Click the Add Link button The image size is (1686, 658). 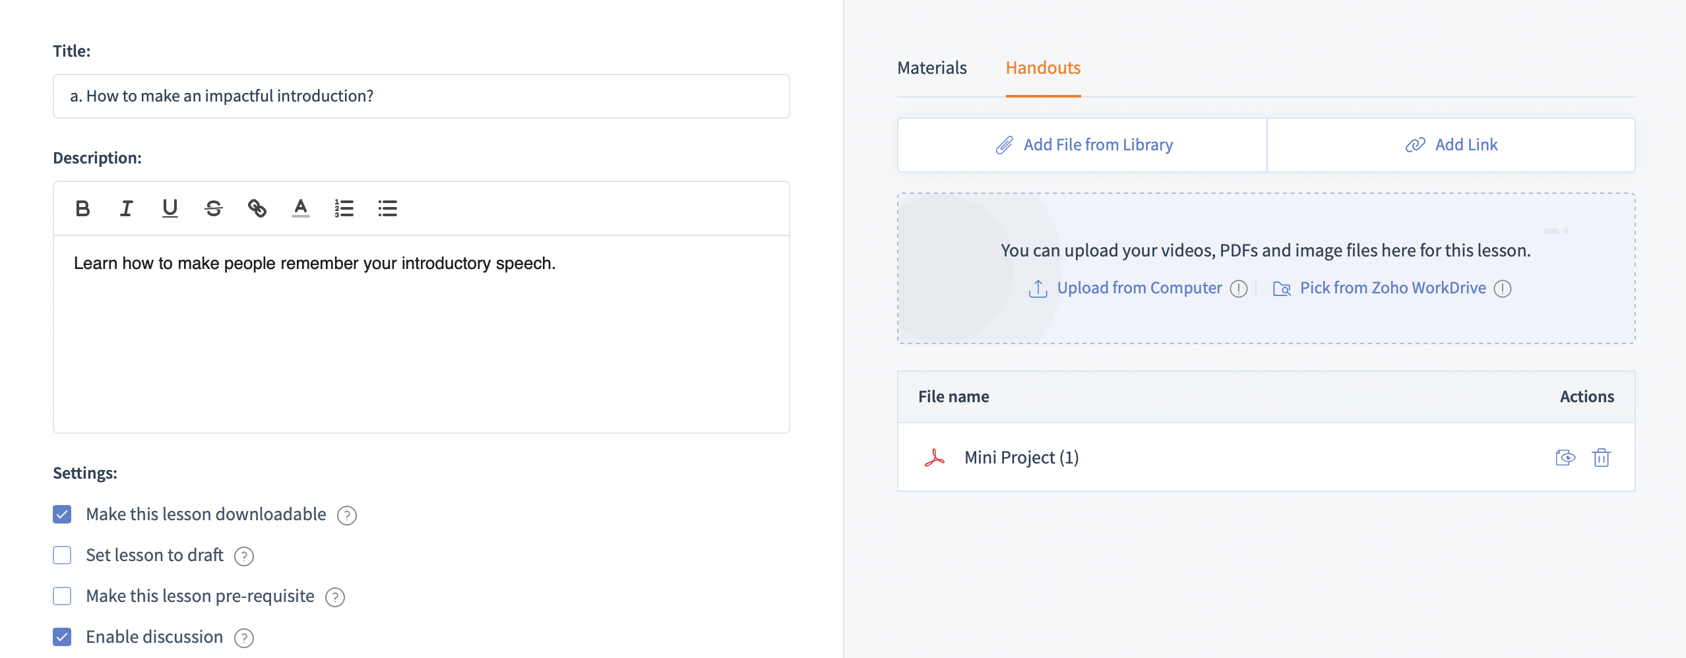(1451, 145)
